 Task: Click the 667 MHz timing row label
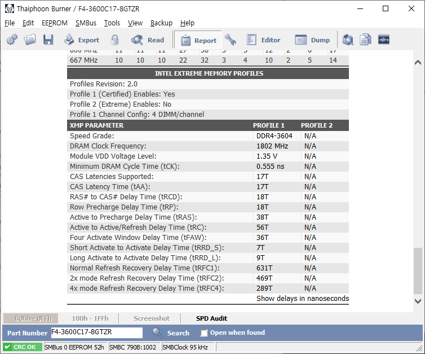tap(83, 60)
